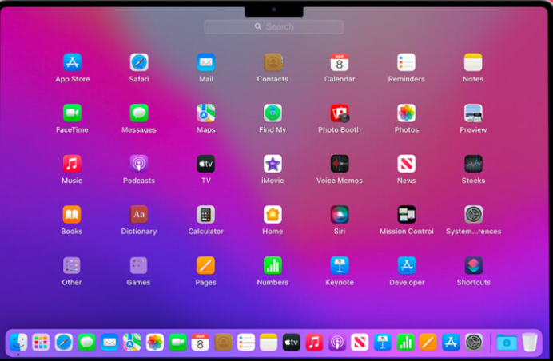The width and height of the screenshot is (553, 361).
Task: Open Pages from the Dock
Action: pos(428,343)
